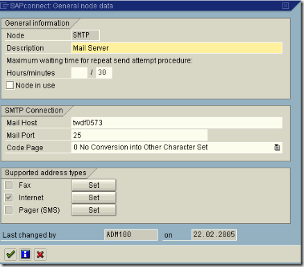Screen dimensions: 304x267
Task: Toggle the Fax address type checkbox
Action: coord(9,185)
